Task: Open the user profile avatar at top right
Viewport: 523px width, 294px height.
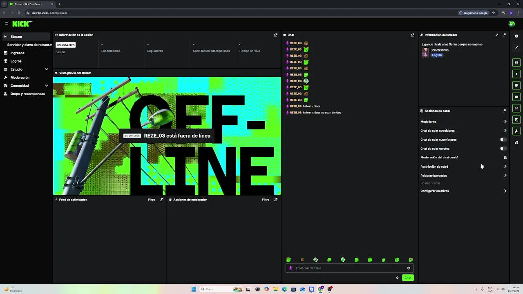Action: point(512,24)
